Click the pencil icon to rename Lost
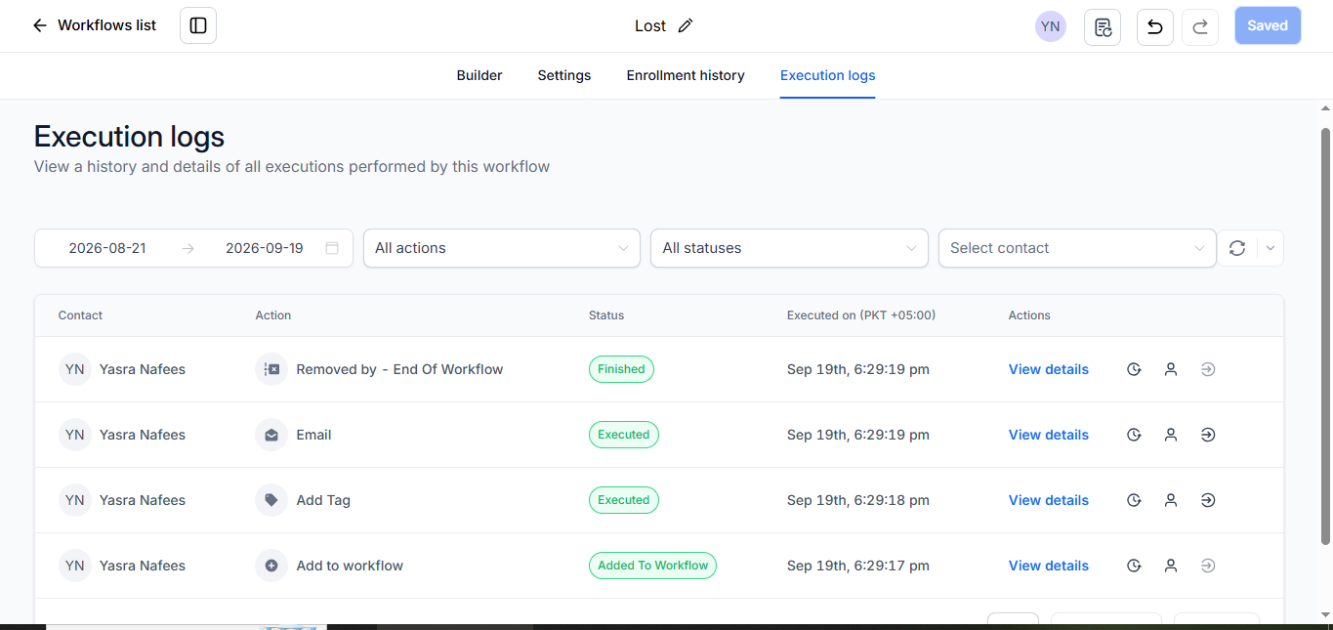This screenshot has height=630, width=1333. [686, 26]
